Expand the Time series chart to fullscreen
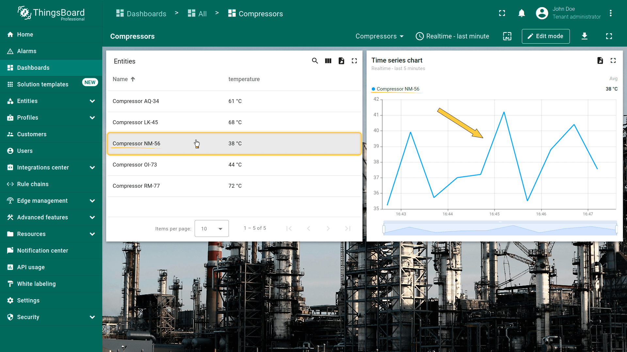 click(x=613, y=61)
